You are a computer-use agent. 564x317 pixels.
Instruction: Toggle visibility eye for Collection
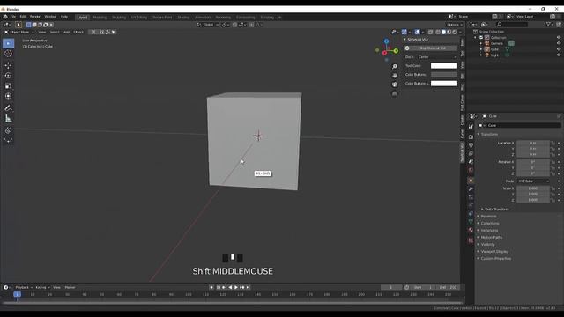pos(559,37)
